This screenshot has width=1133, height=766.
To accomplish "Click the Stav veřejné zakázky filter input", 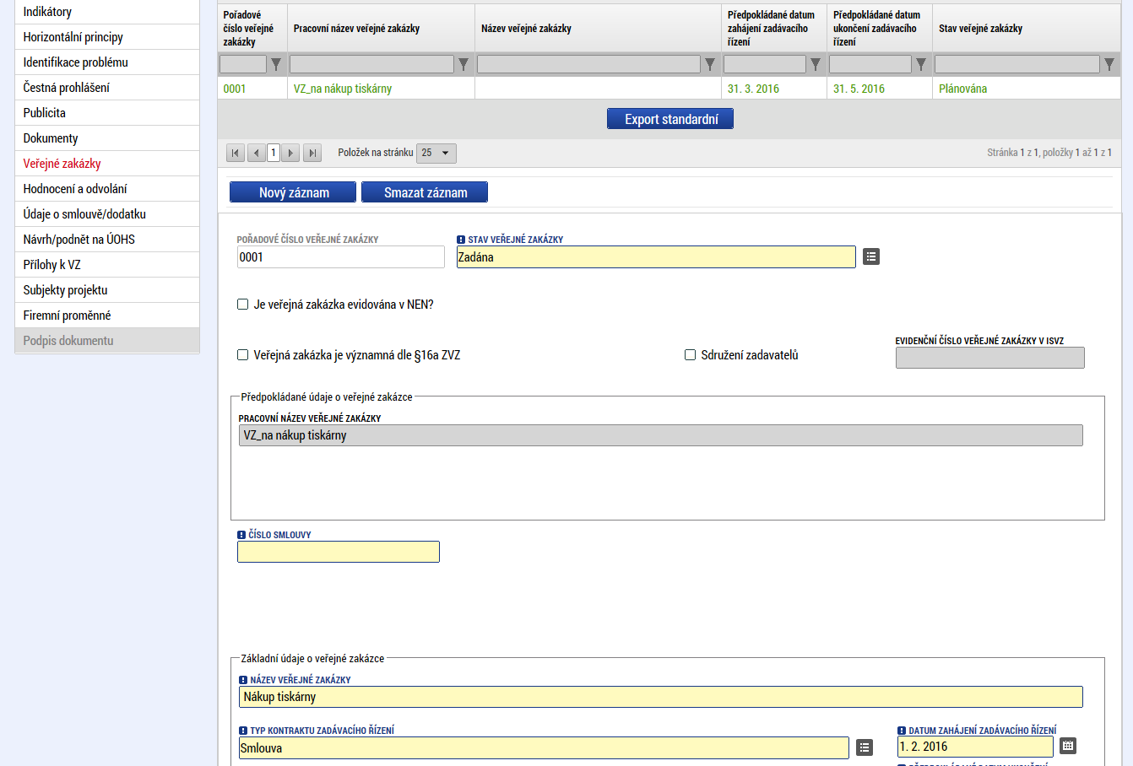I will click(x=1017, y=64).
